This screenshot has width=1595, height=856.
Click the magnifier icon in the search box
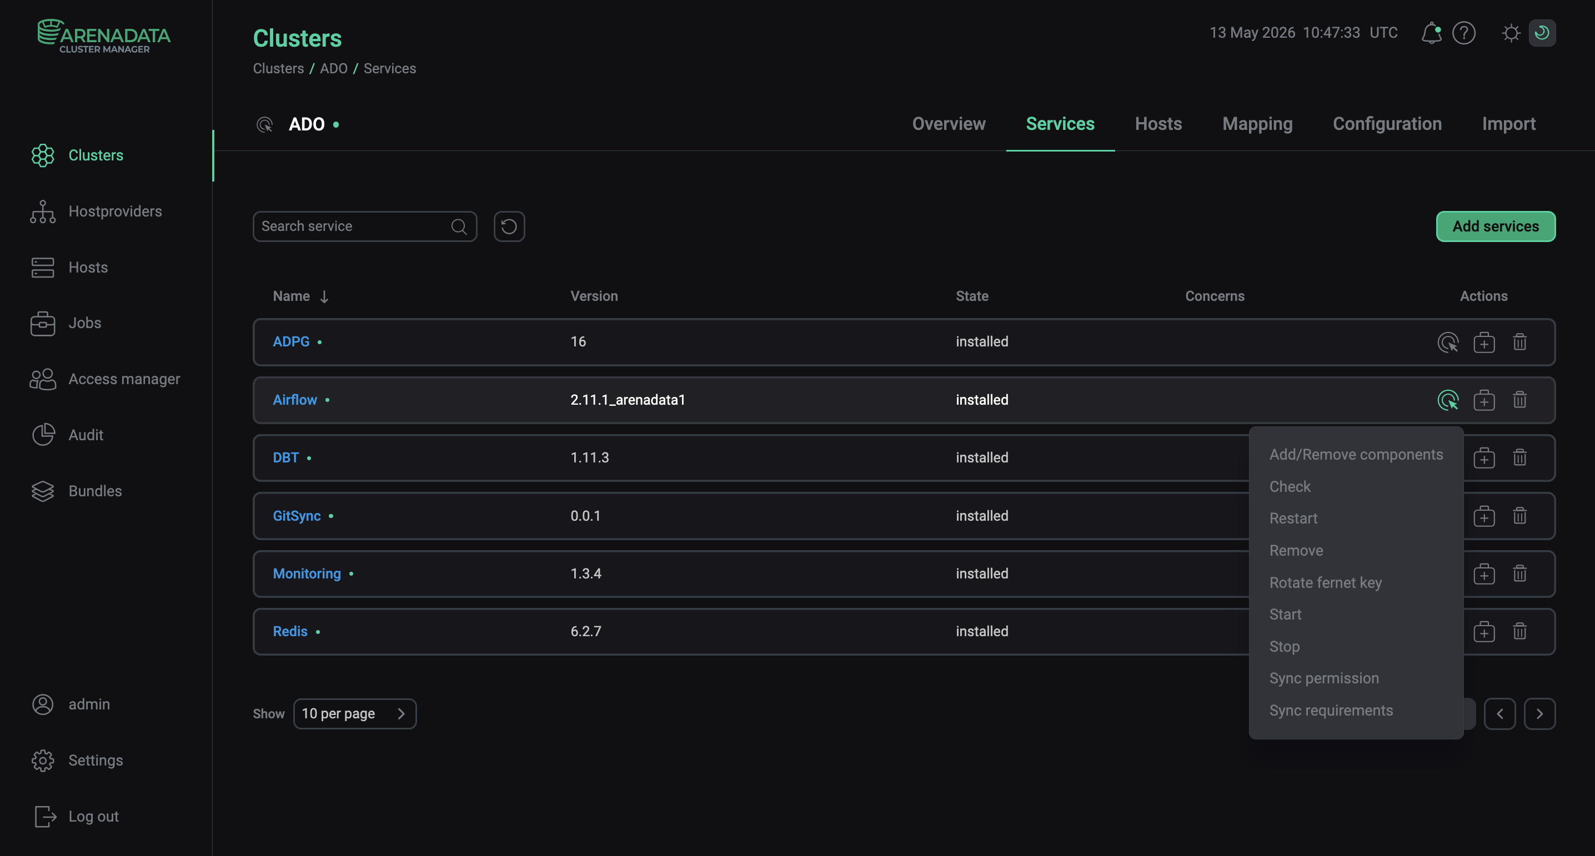click(459, 226)
